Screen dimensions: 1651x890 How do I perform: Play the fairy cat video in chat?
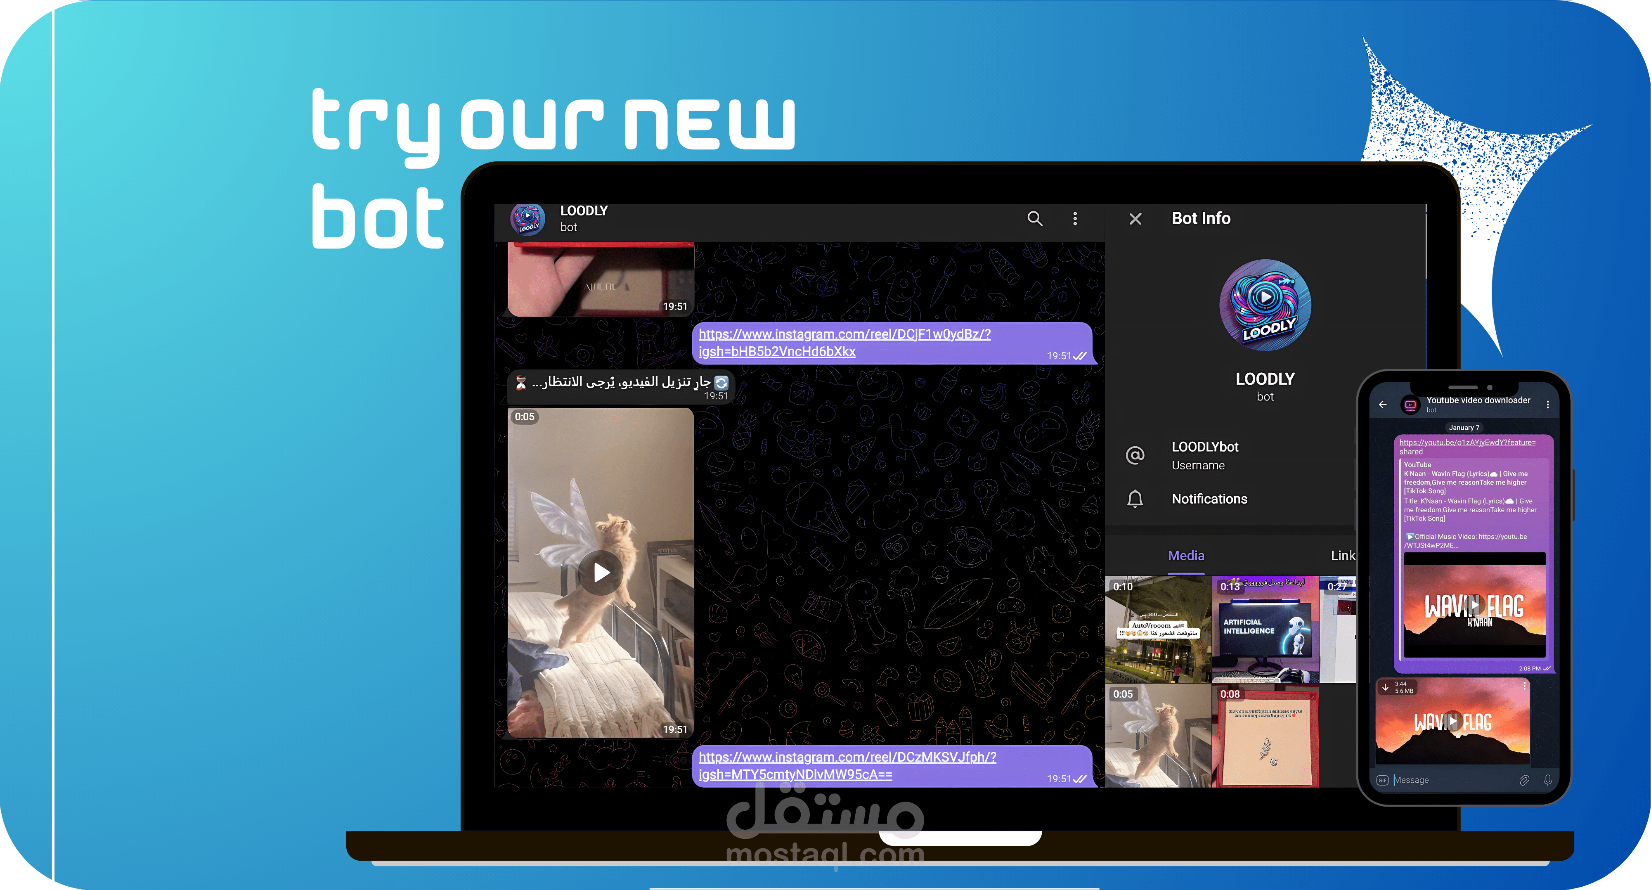pos(601,572)
